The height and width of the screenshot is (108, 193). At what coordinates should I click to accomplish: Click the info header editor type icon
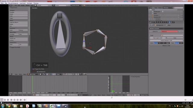(11, 5)
